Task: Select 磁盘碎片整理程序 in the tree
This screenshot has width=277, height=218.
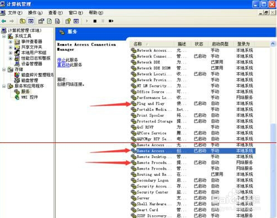Action: (37, 75)
